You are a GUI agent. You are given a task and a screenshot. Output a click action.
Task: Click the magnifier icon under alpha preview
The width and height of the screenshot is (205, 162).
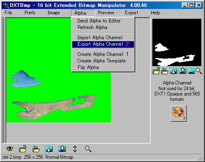[199, 71]
